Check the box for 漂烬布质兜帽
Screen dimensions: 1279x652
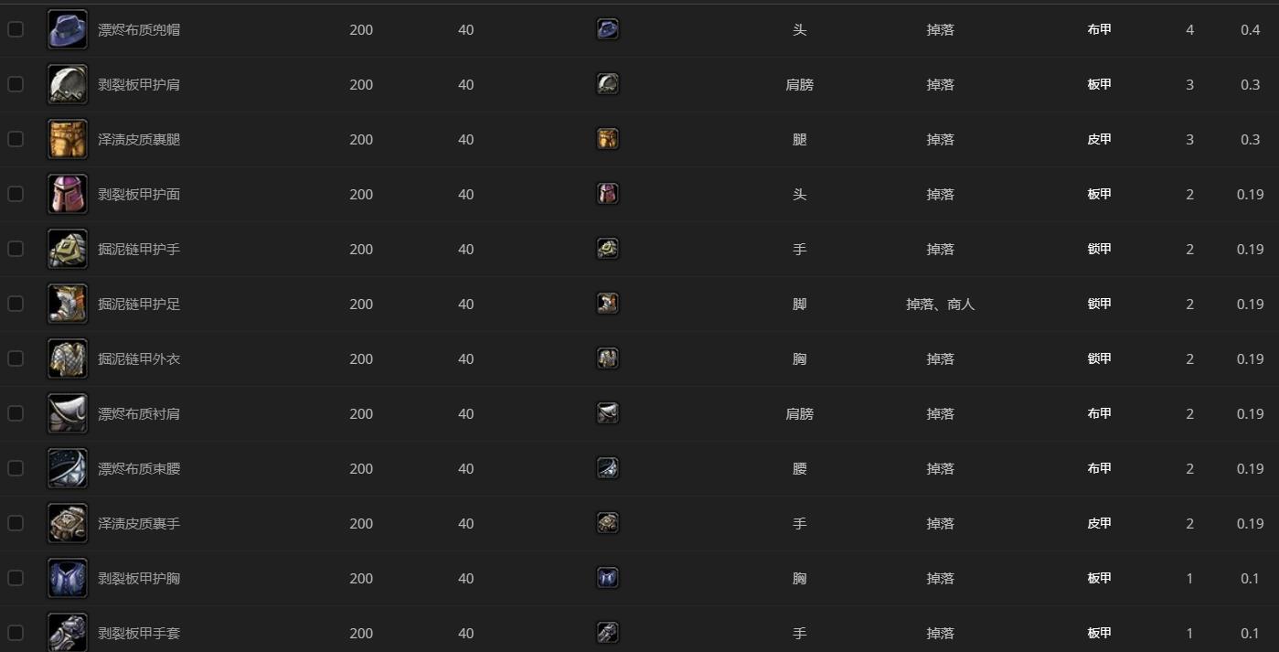pyautogui.click(x=16, y=29)
